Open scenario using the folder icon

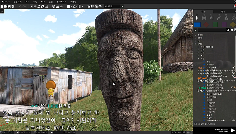tap(5, 6)
